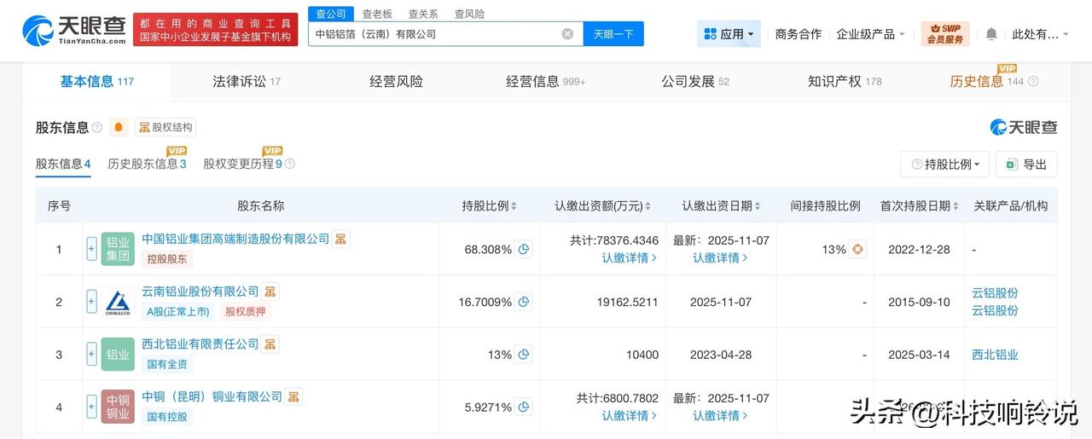Click the red 国家中小企业发展子基金 banner

pos(216,30)
